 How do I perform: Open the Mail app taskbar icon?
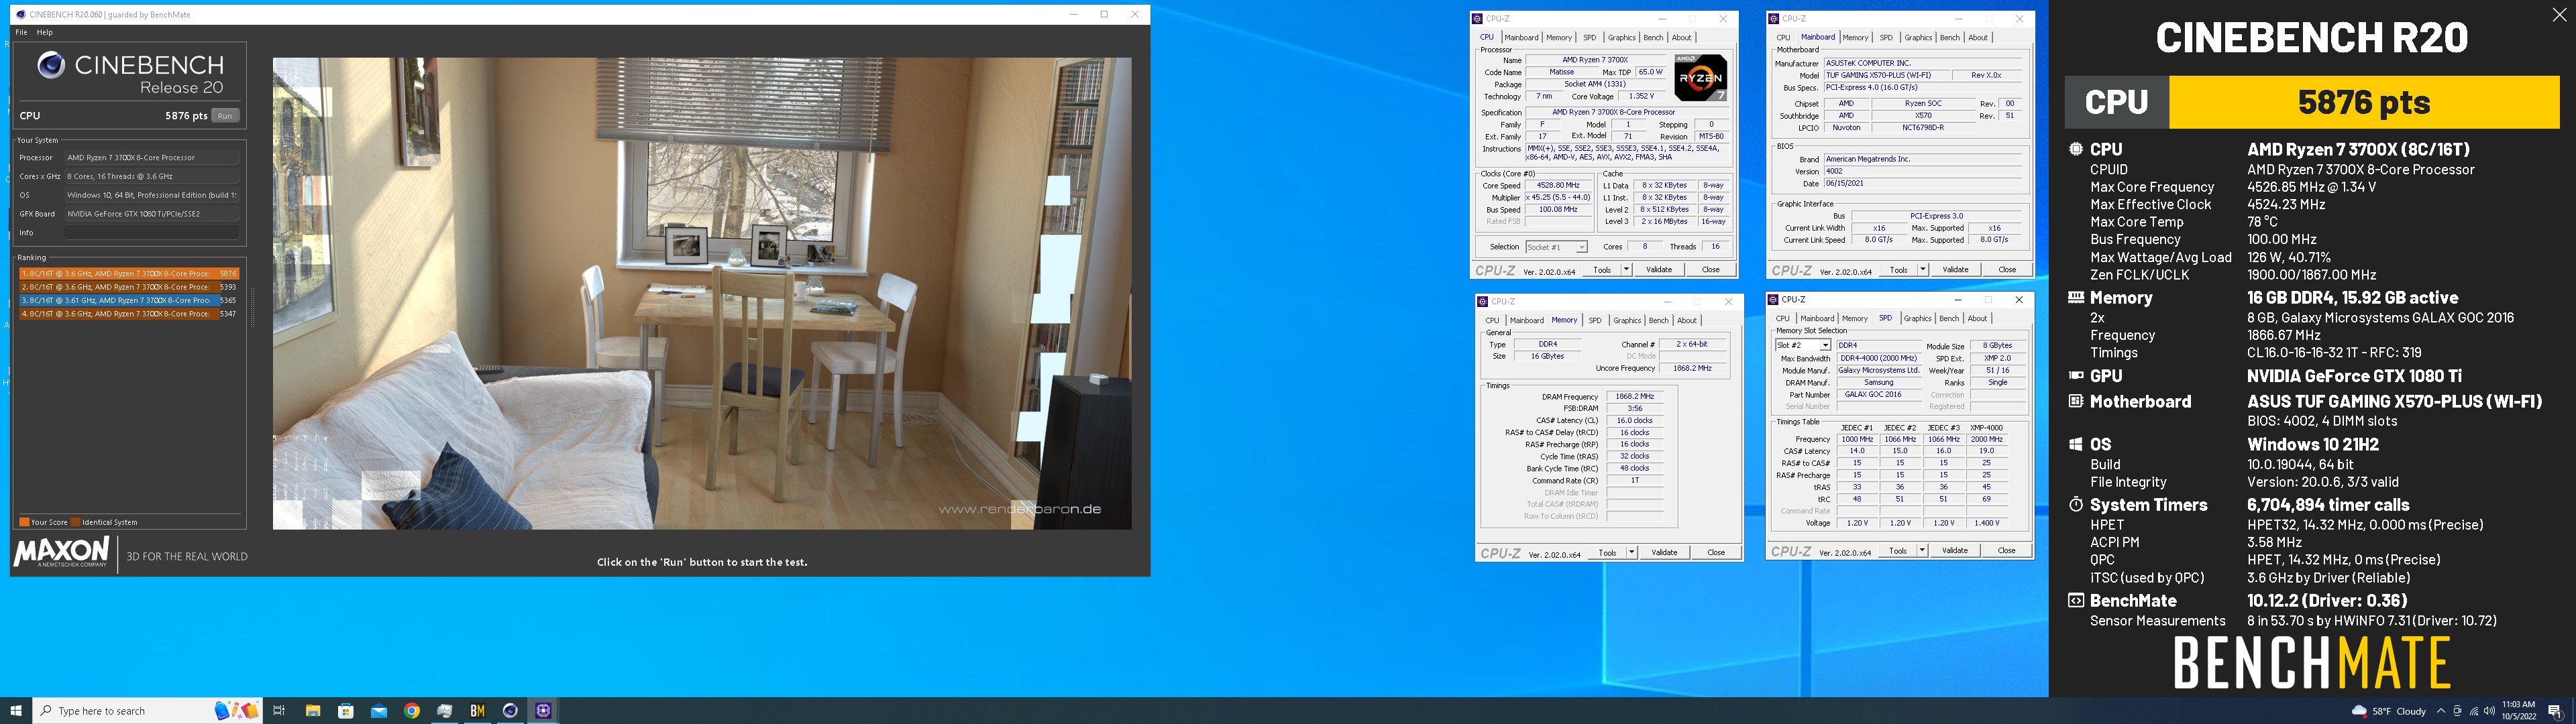(379, 711)
